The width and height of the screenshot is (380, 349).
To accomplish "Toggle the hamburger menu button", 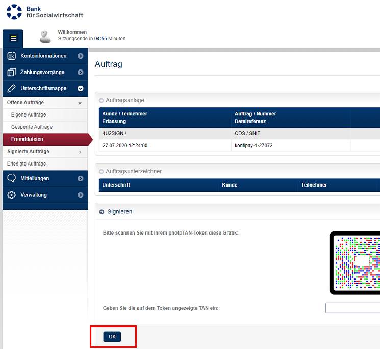I will click(x=13, y=38).
